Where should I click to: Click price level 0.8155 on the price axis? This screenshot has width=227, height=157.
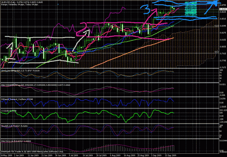[222, 40]
